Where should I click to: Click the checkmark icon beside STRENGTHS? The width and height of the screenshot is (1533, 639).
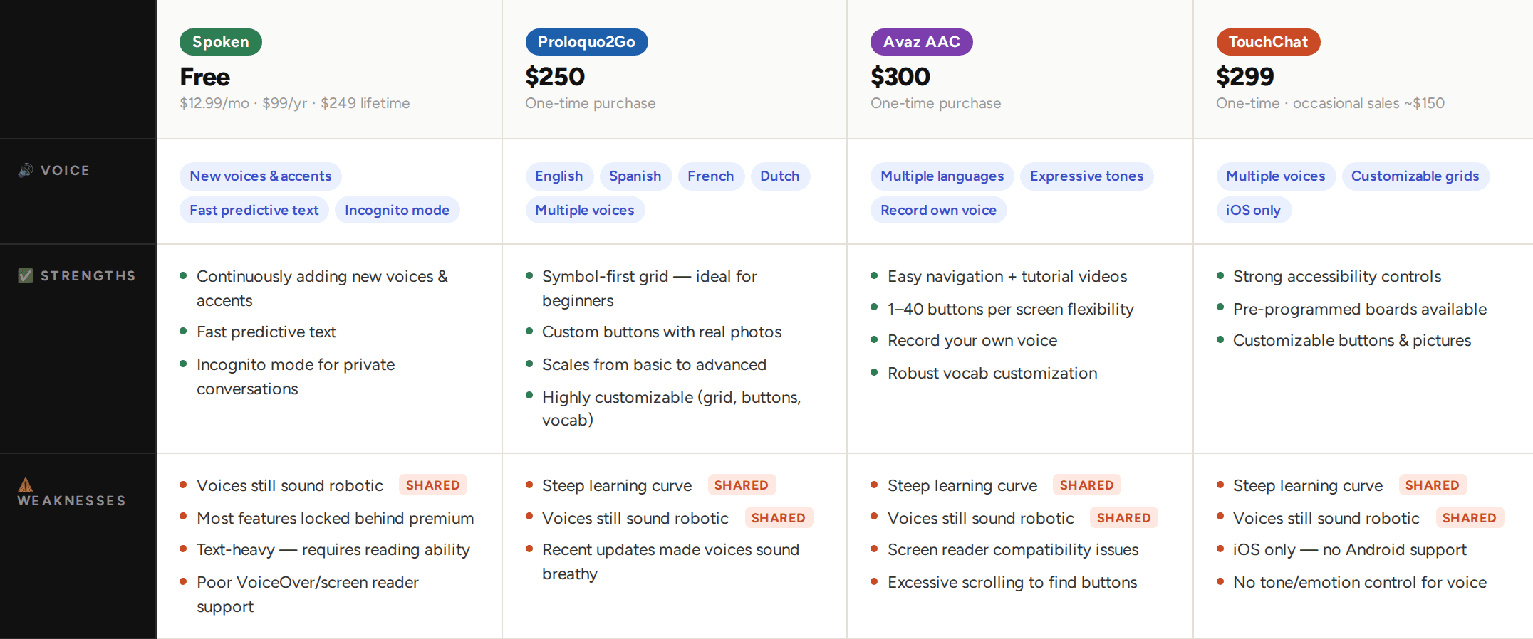pos(26,276)
